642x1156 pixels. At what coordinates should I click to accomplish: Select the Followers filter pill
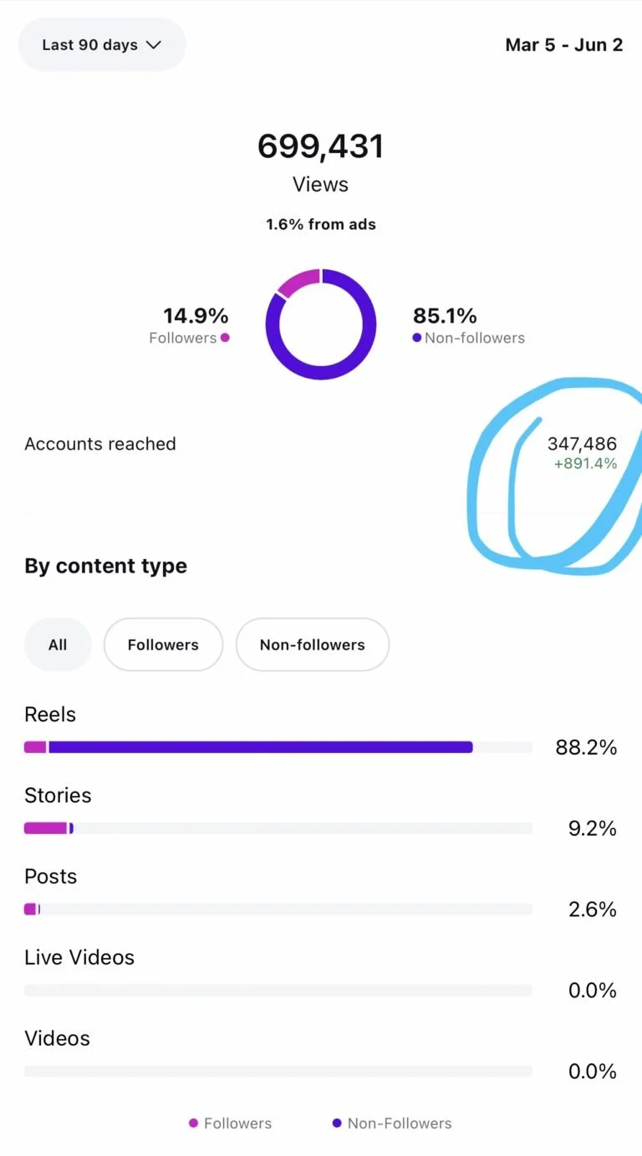coord(163,644)
